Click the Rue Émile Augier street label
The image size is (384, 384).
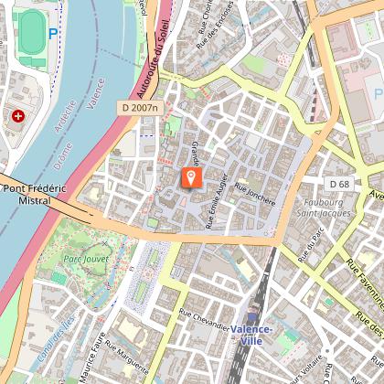(x=217, y=201)
